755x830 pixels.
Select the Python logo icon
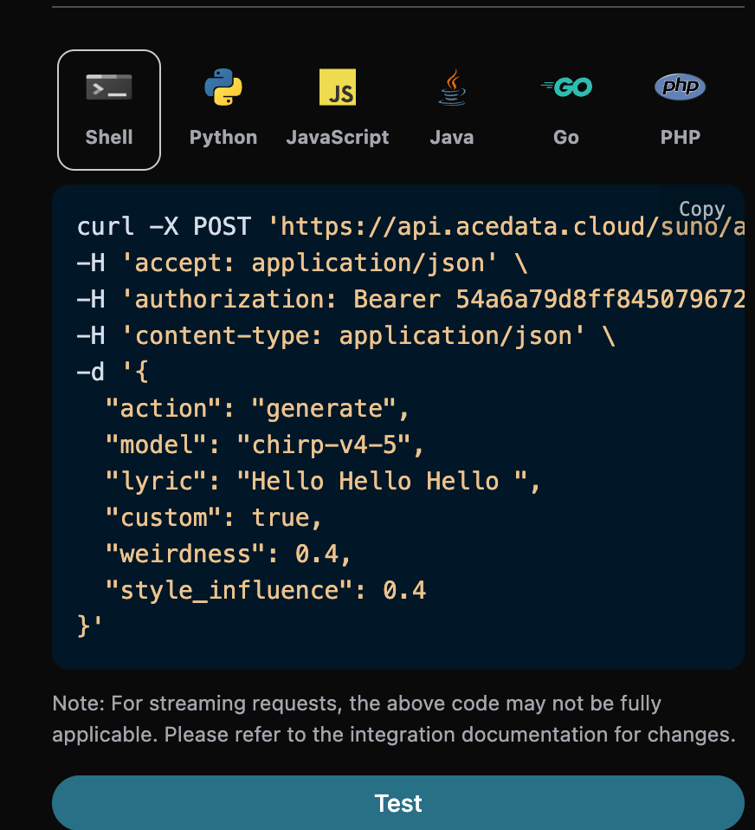pyautogui.click(x=223, y=88)
